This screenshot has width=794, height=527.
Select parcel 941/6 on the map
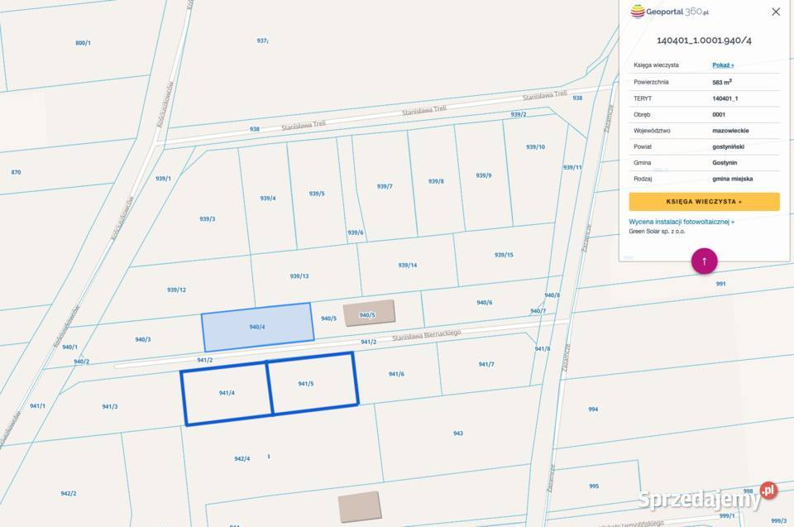pos(397,374)
